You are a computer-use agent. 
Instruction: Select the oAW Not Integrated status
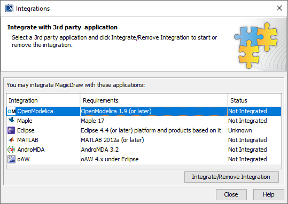pos(247,159)
